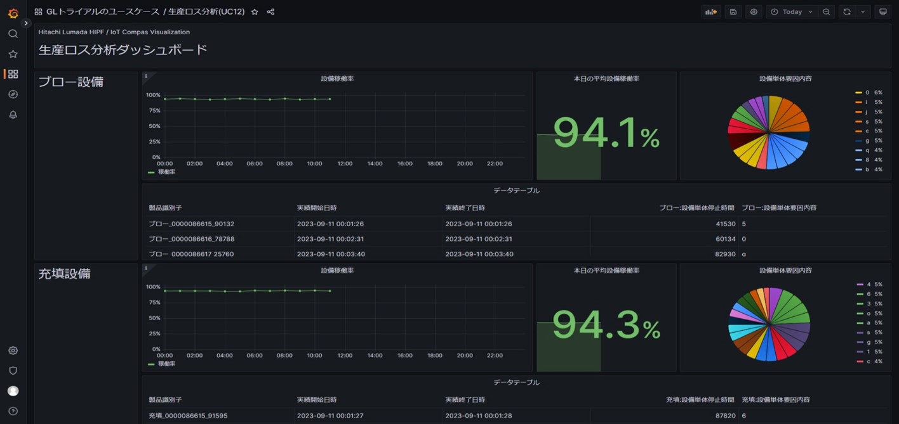This screenshot has height=424, width=899.
Task: Click the Save dashboard icon
Action: (733, 12)
